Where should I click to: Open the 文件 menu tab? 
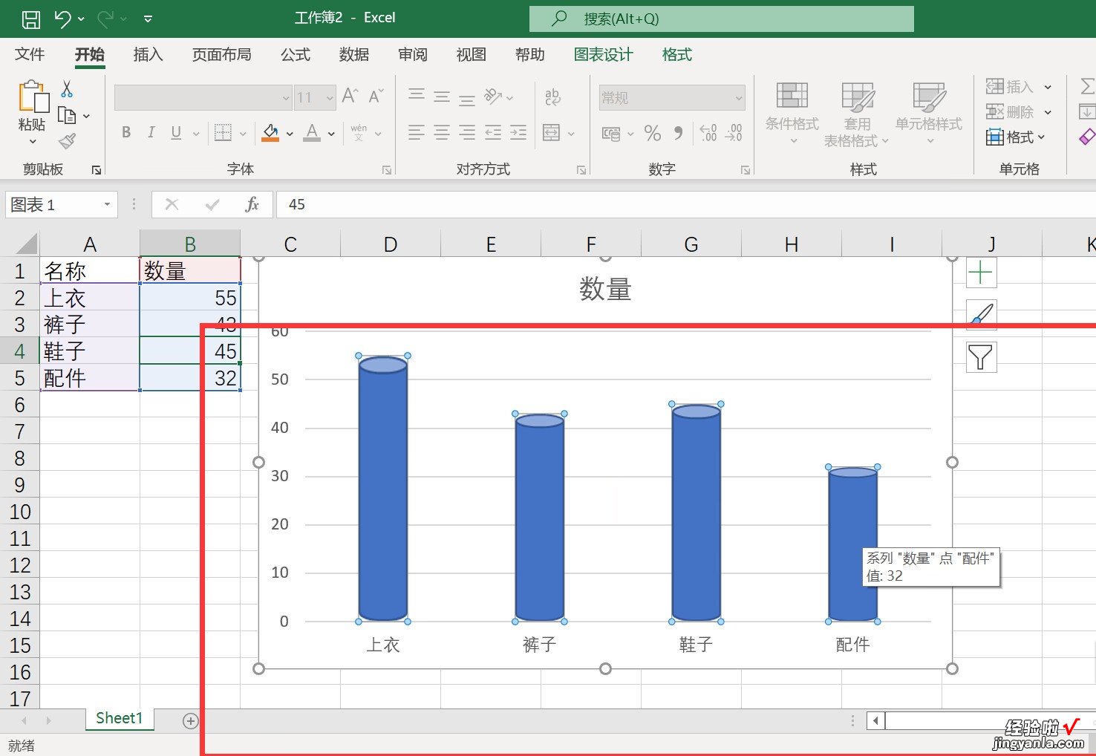point(30,54)
